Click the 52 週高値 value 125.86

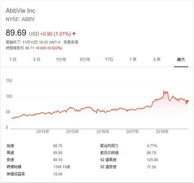(152, 160)
